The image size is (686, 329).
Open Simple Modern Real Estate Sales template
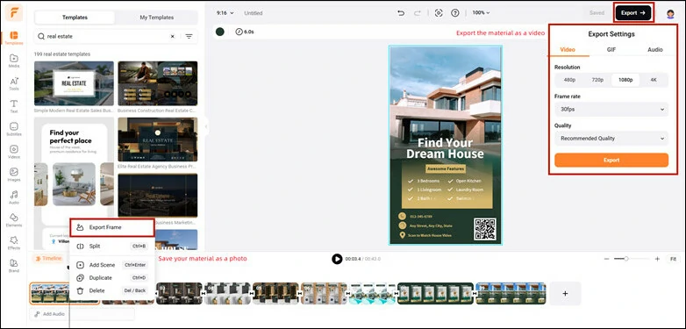(x=74, y=83)
